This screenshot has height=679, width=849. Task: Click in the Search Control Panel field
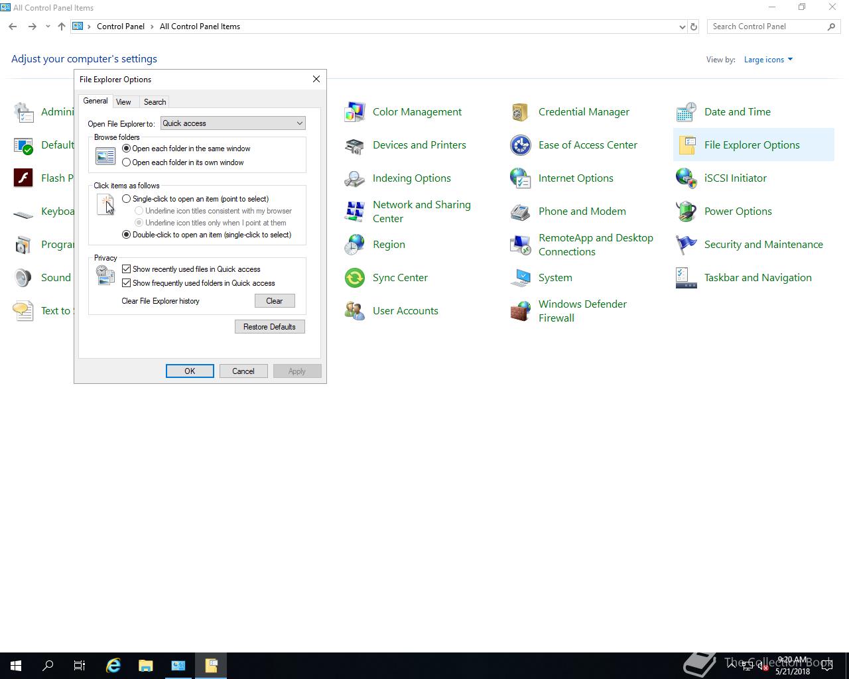[767, 27]
